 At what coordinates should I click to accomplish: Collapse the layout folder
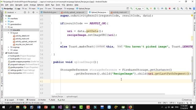tap(9, 33)
